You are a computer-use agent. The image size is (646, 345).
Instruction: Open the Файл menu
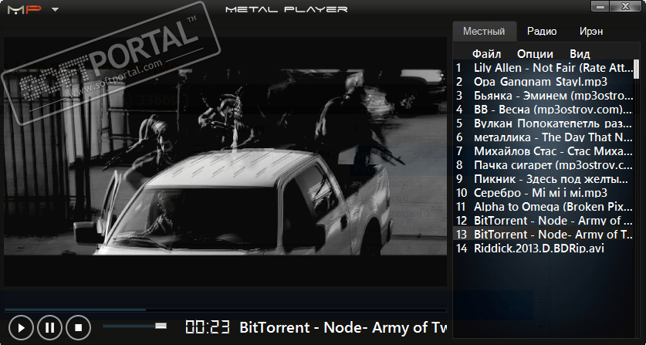[x=486, y=54]
